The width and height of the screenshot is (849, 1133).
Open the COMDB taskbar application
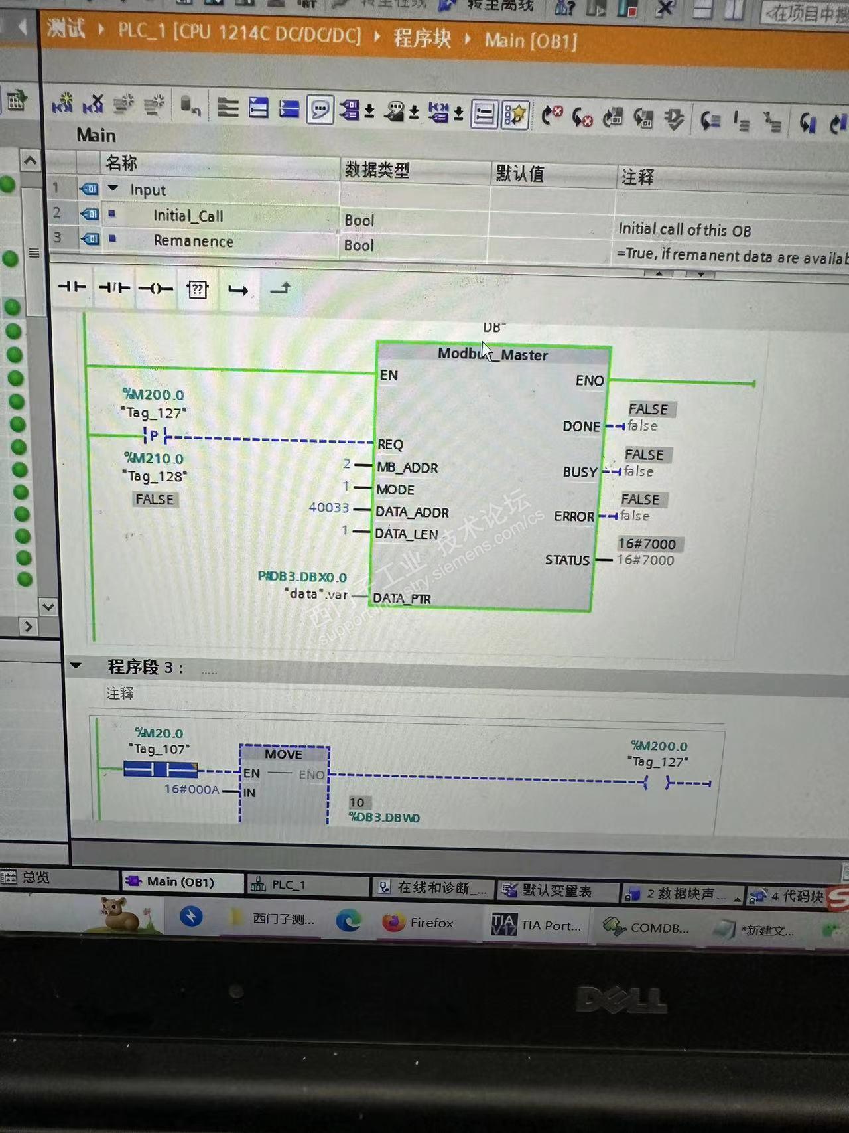click(646, 927)
